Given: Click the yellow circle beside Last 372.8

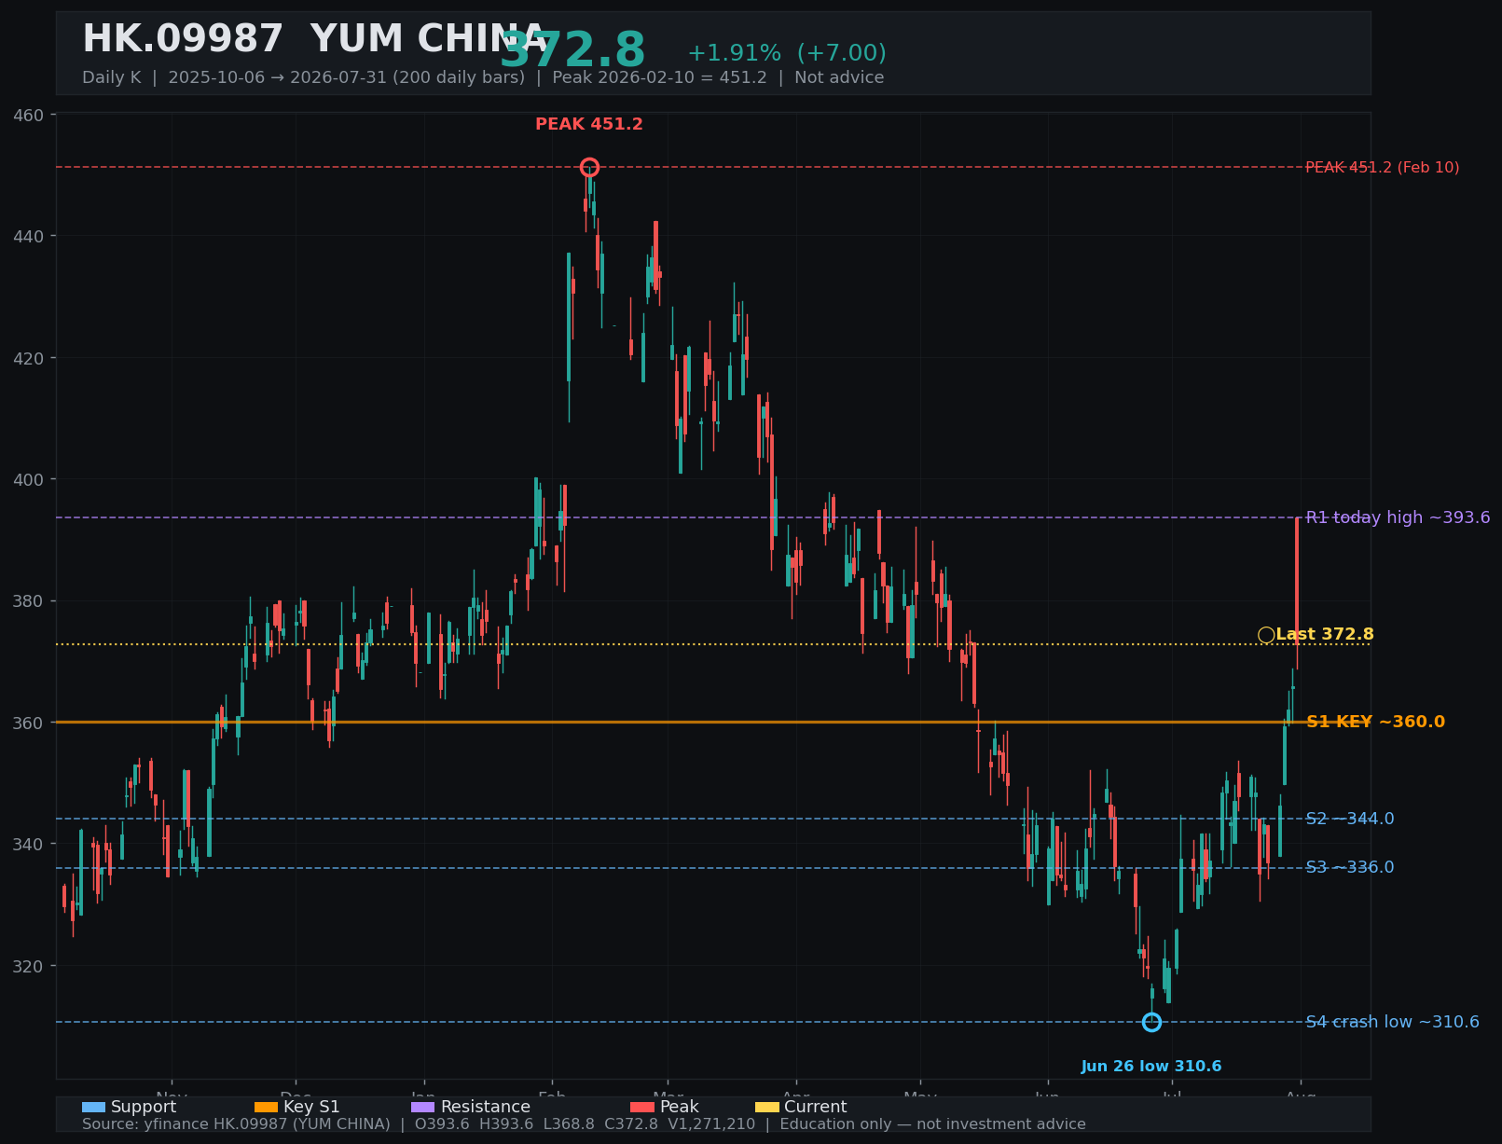Looking at the screenshot, I should (x=1266, y=635).
